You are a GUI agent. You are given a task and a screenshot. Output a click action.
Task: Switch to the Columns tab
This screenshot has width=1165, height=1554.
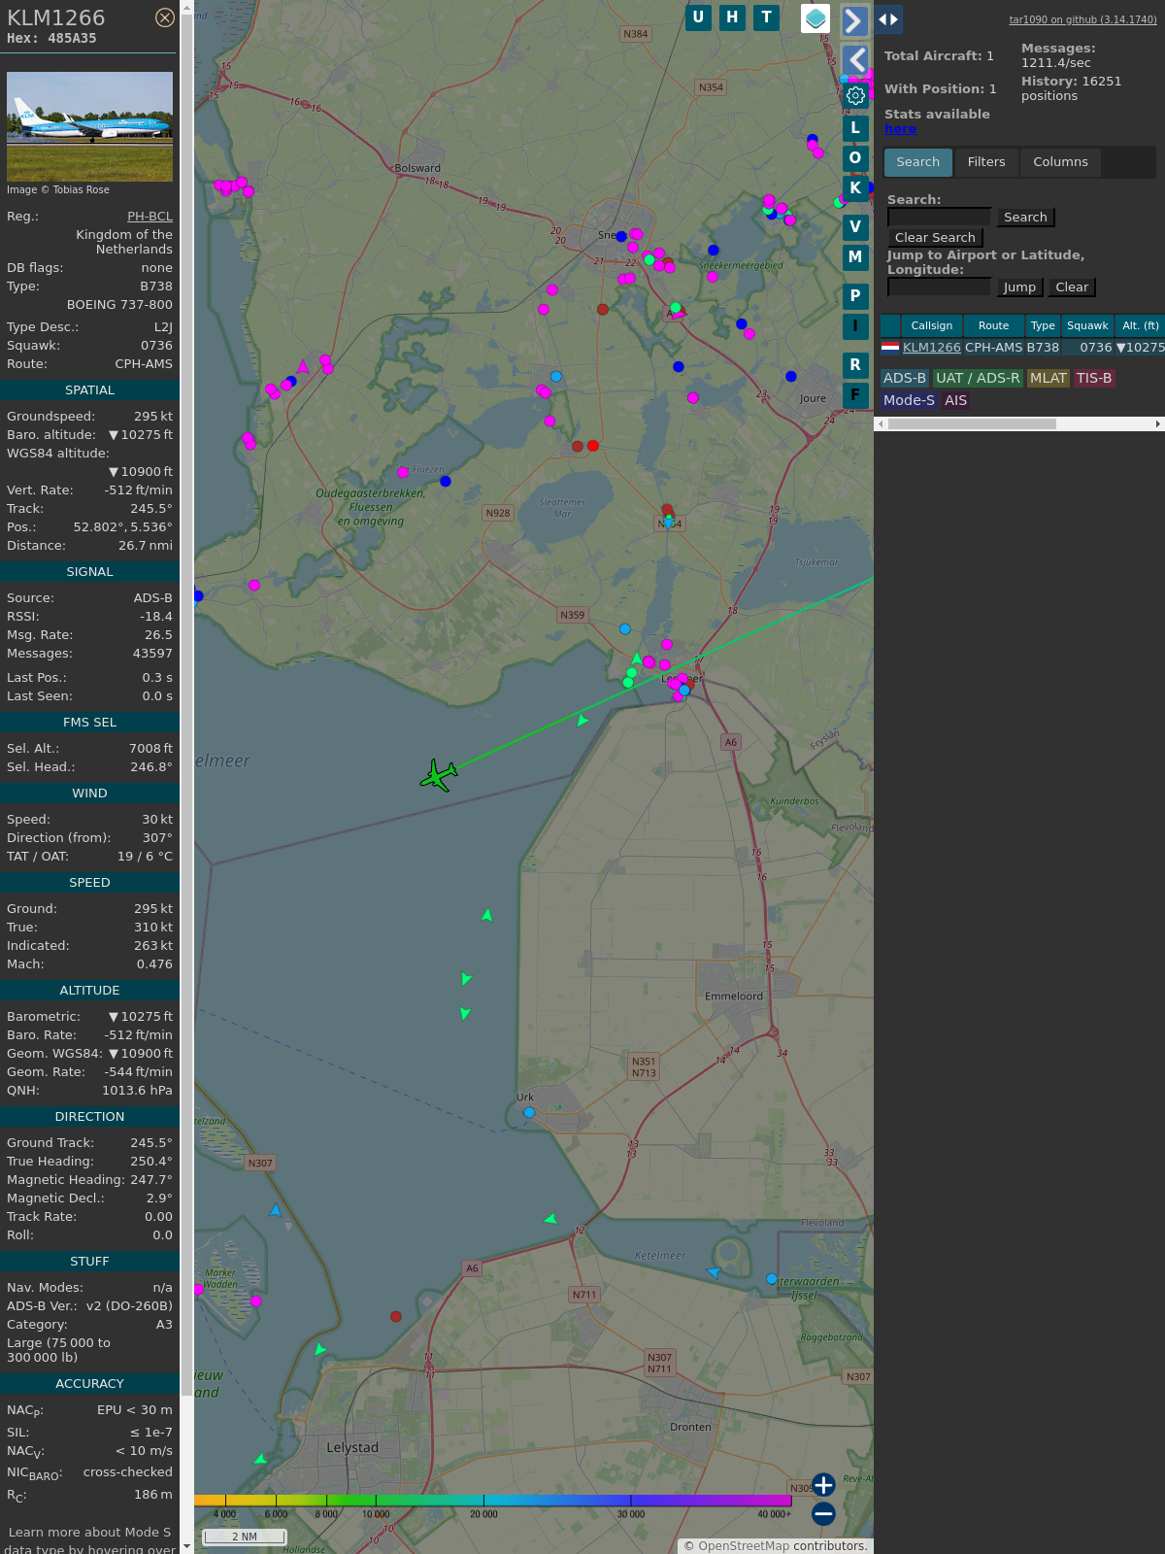tap(1060, 162)
